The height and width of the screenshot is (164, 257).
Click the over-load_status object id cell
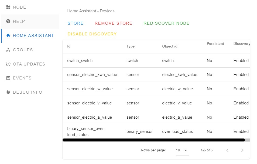coord(177,132)
